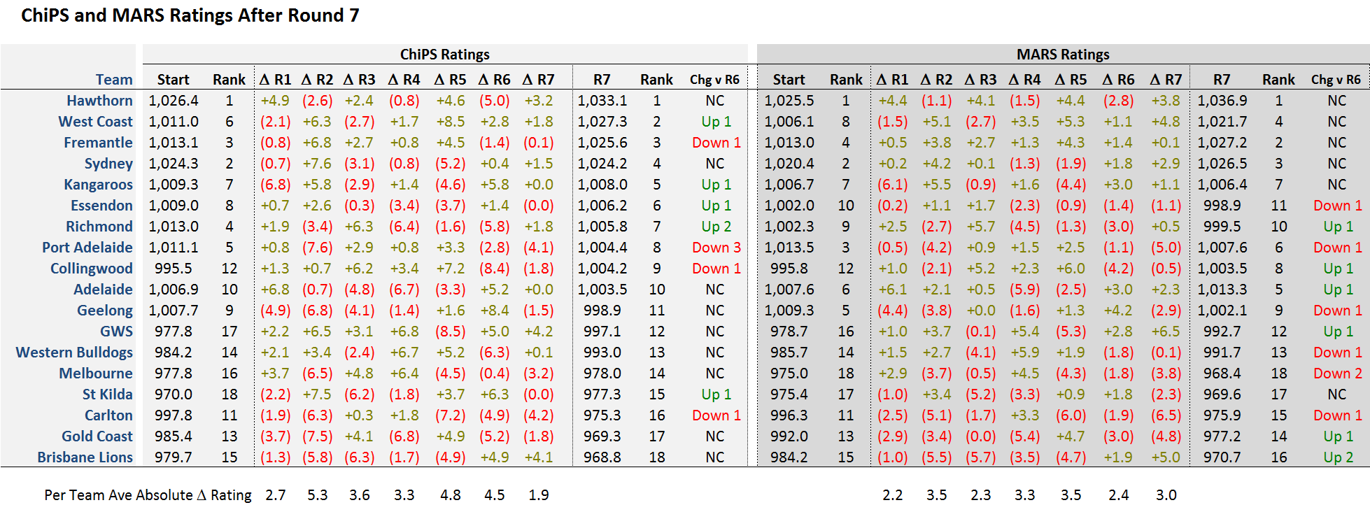Select Western Bulldogs ChiPS R7 rating 993.0
The height and width of the screenshot is (505, 1370).
(x=602, y=353)
